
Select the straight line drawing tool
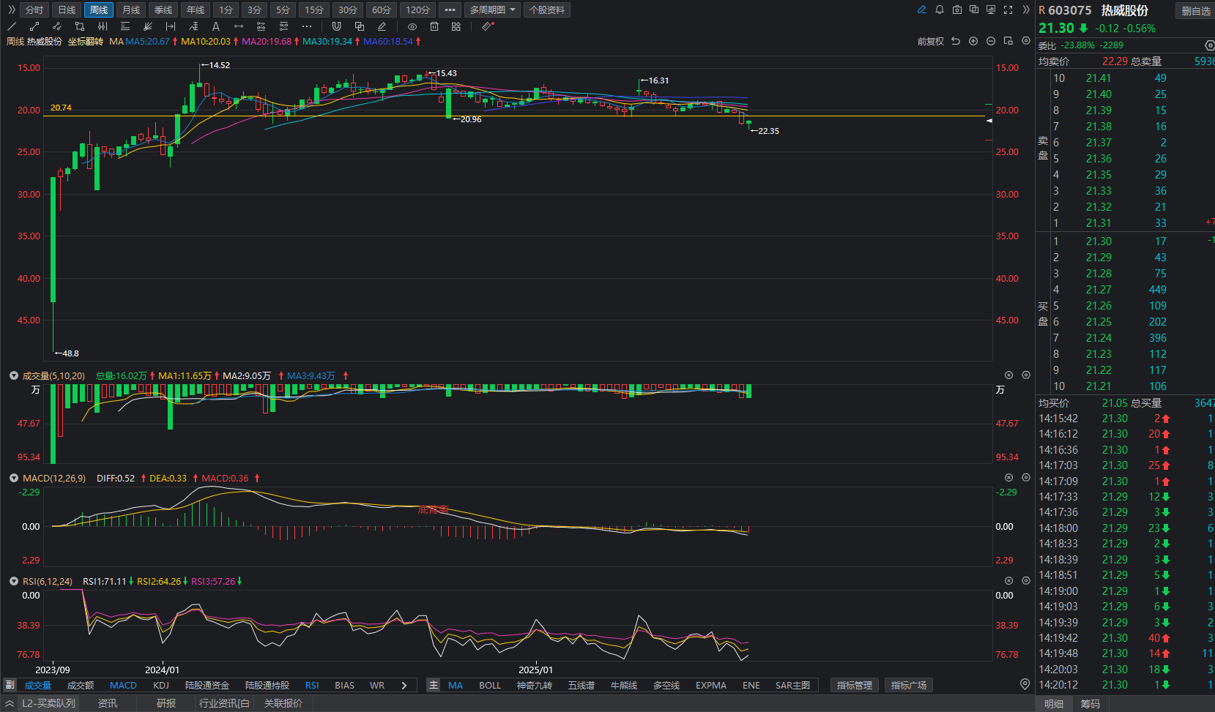pos(12,26)
